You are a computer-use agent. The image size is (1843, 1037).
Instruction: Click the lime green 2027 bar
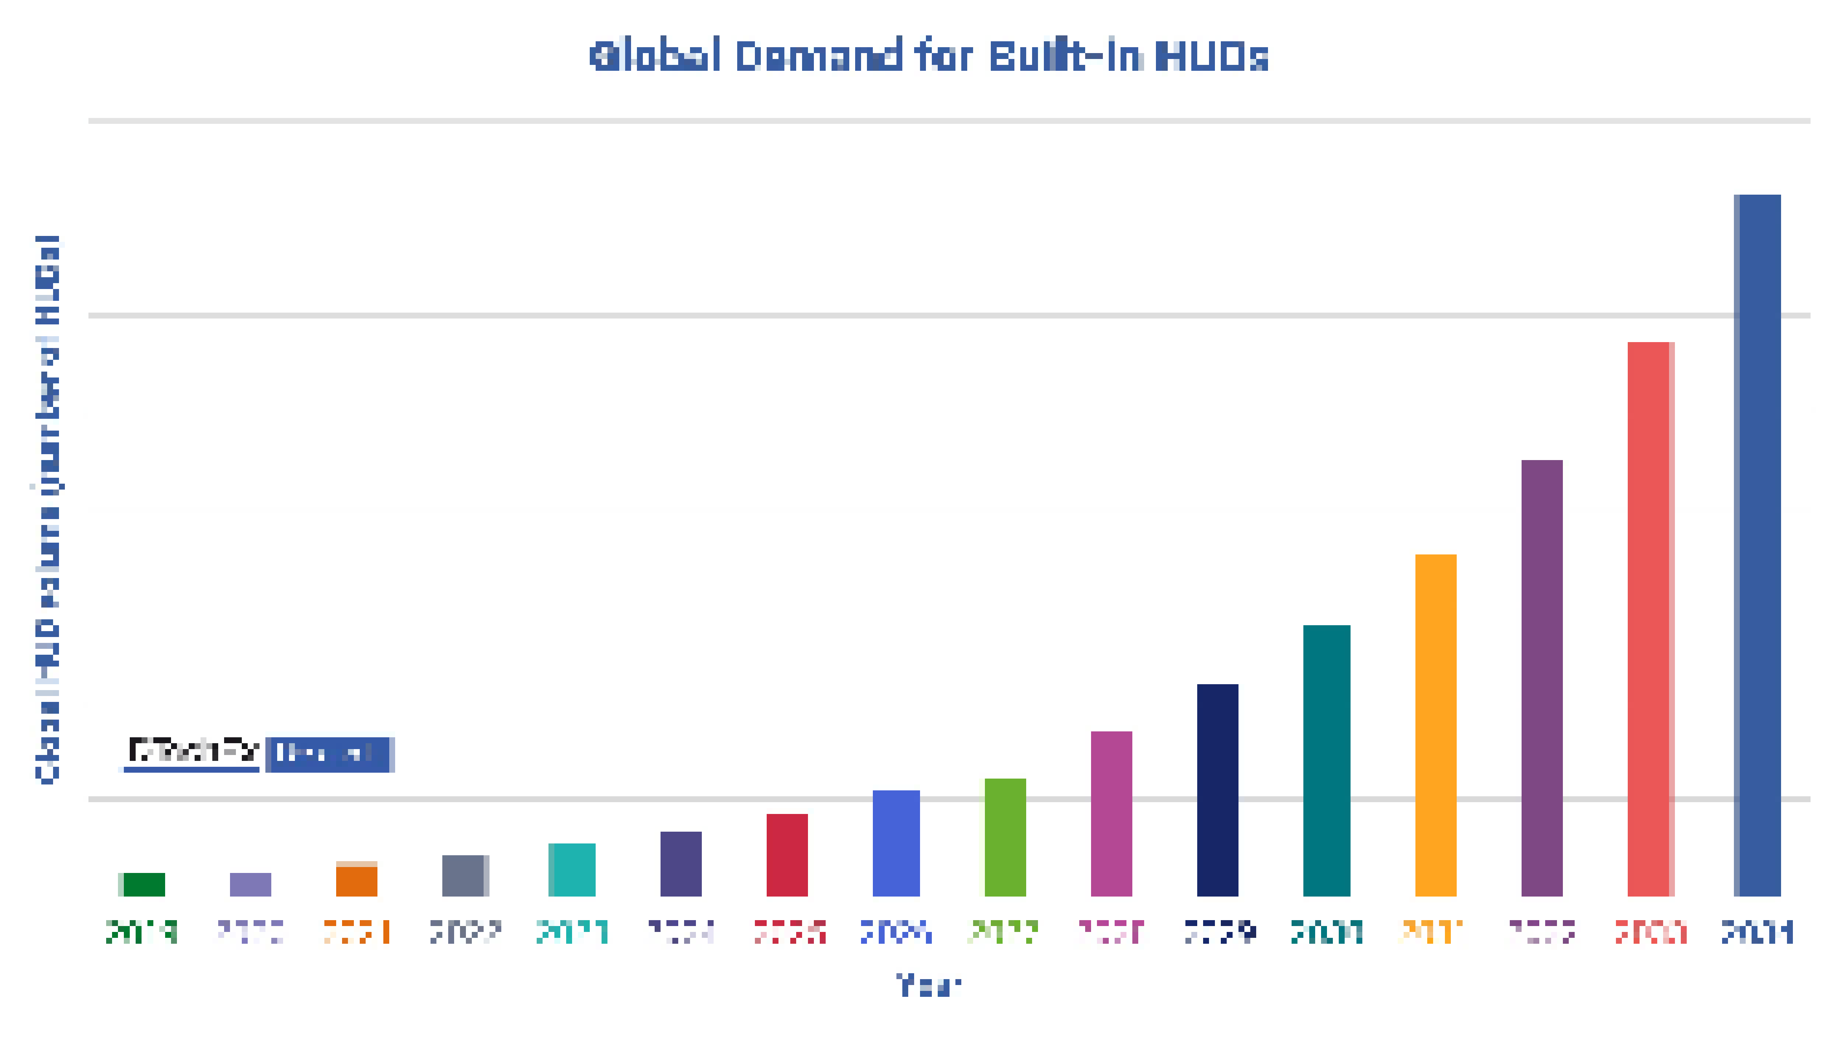pos(1004,836)
